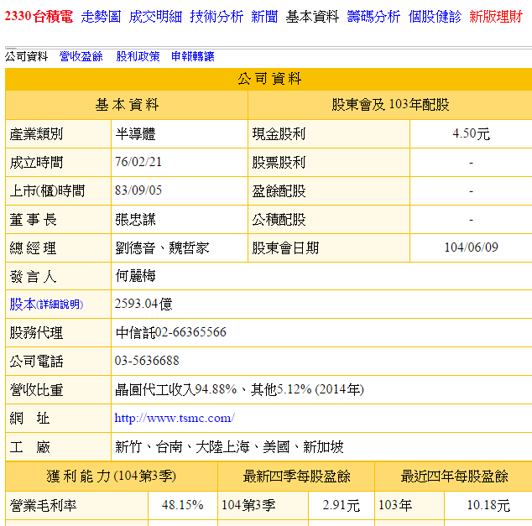Screen dimensions: 532x526
Task: Click the 4.50元 cash dividend value
Action: click(x=472, y=134)
